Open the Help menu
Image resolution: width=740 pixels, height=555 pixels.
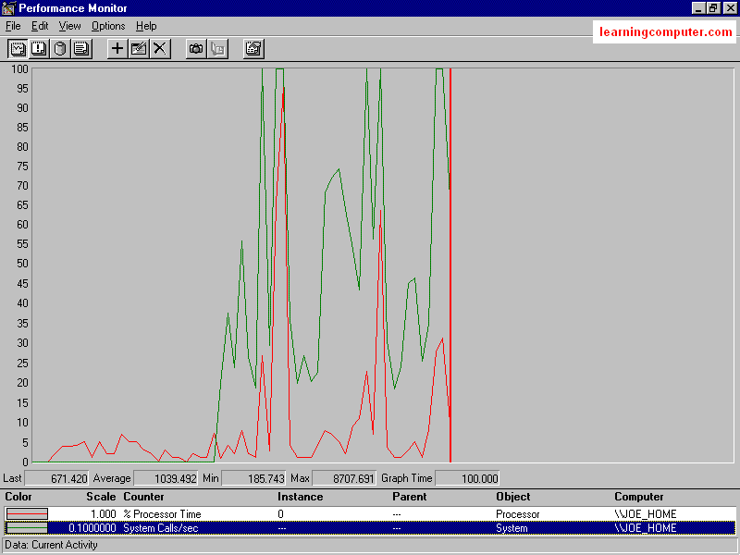(146, 26)
